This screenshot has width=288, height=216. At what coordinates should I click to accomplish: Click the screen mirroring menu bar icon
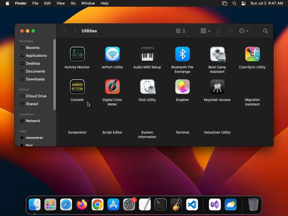[x=224, y=3]
